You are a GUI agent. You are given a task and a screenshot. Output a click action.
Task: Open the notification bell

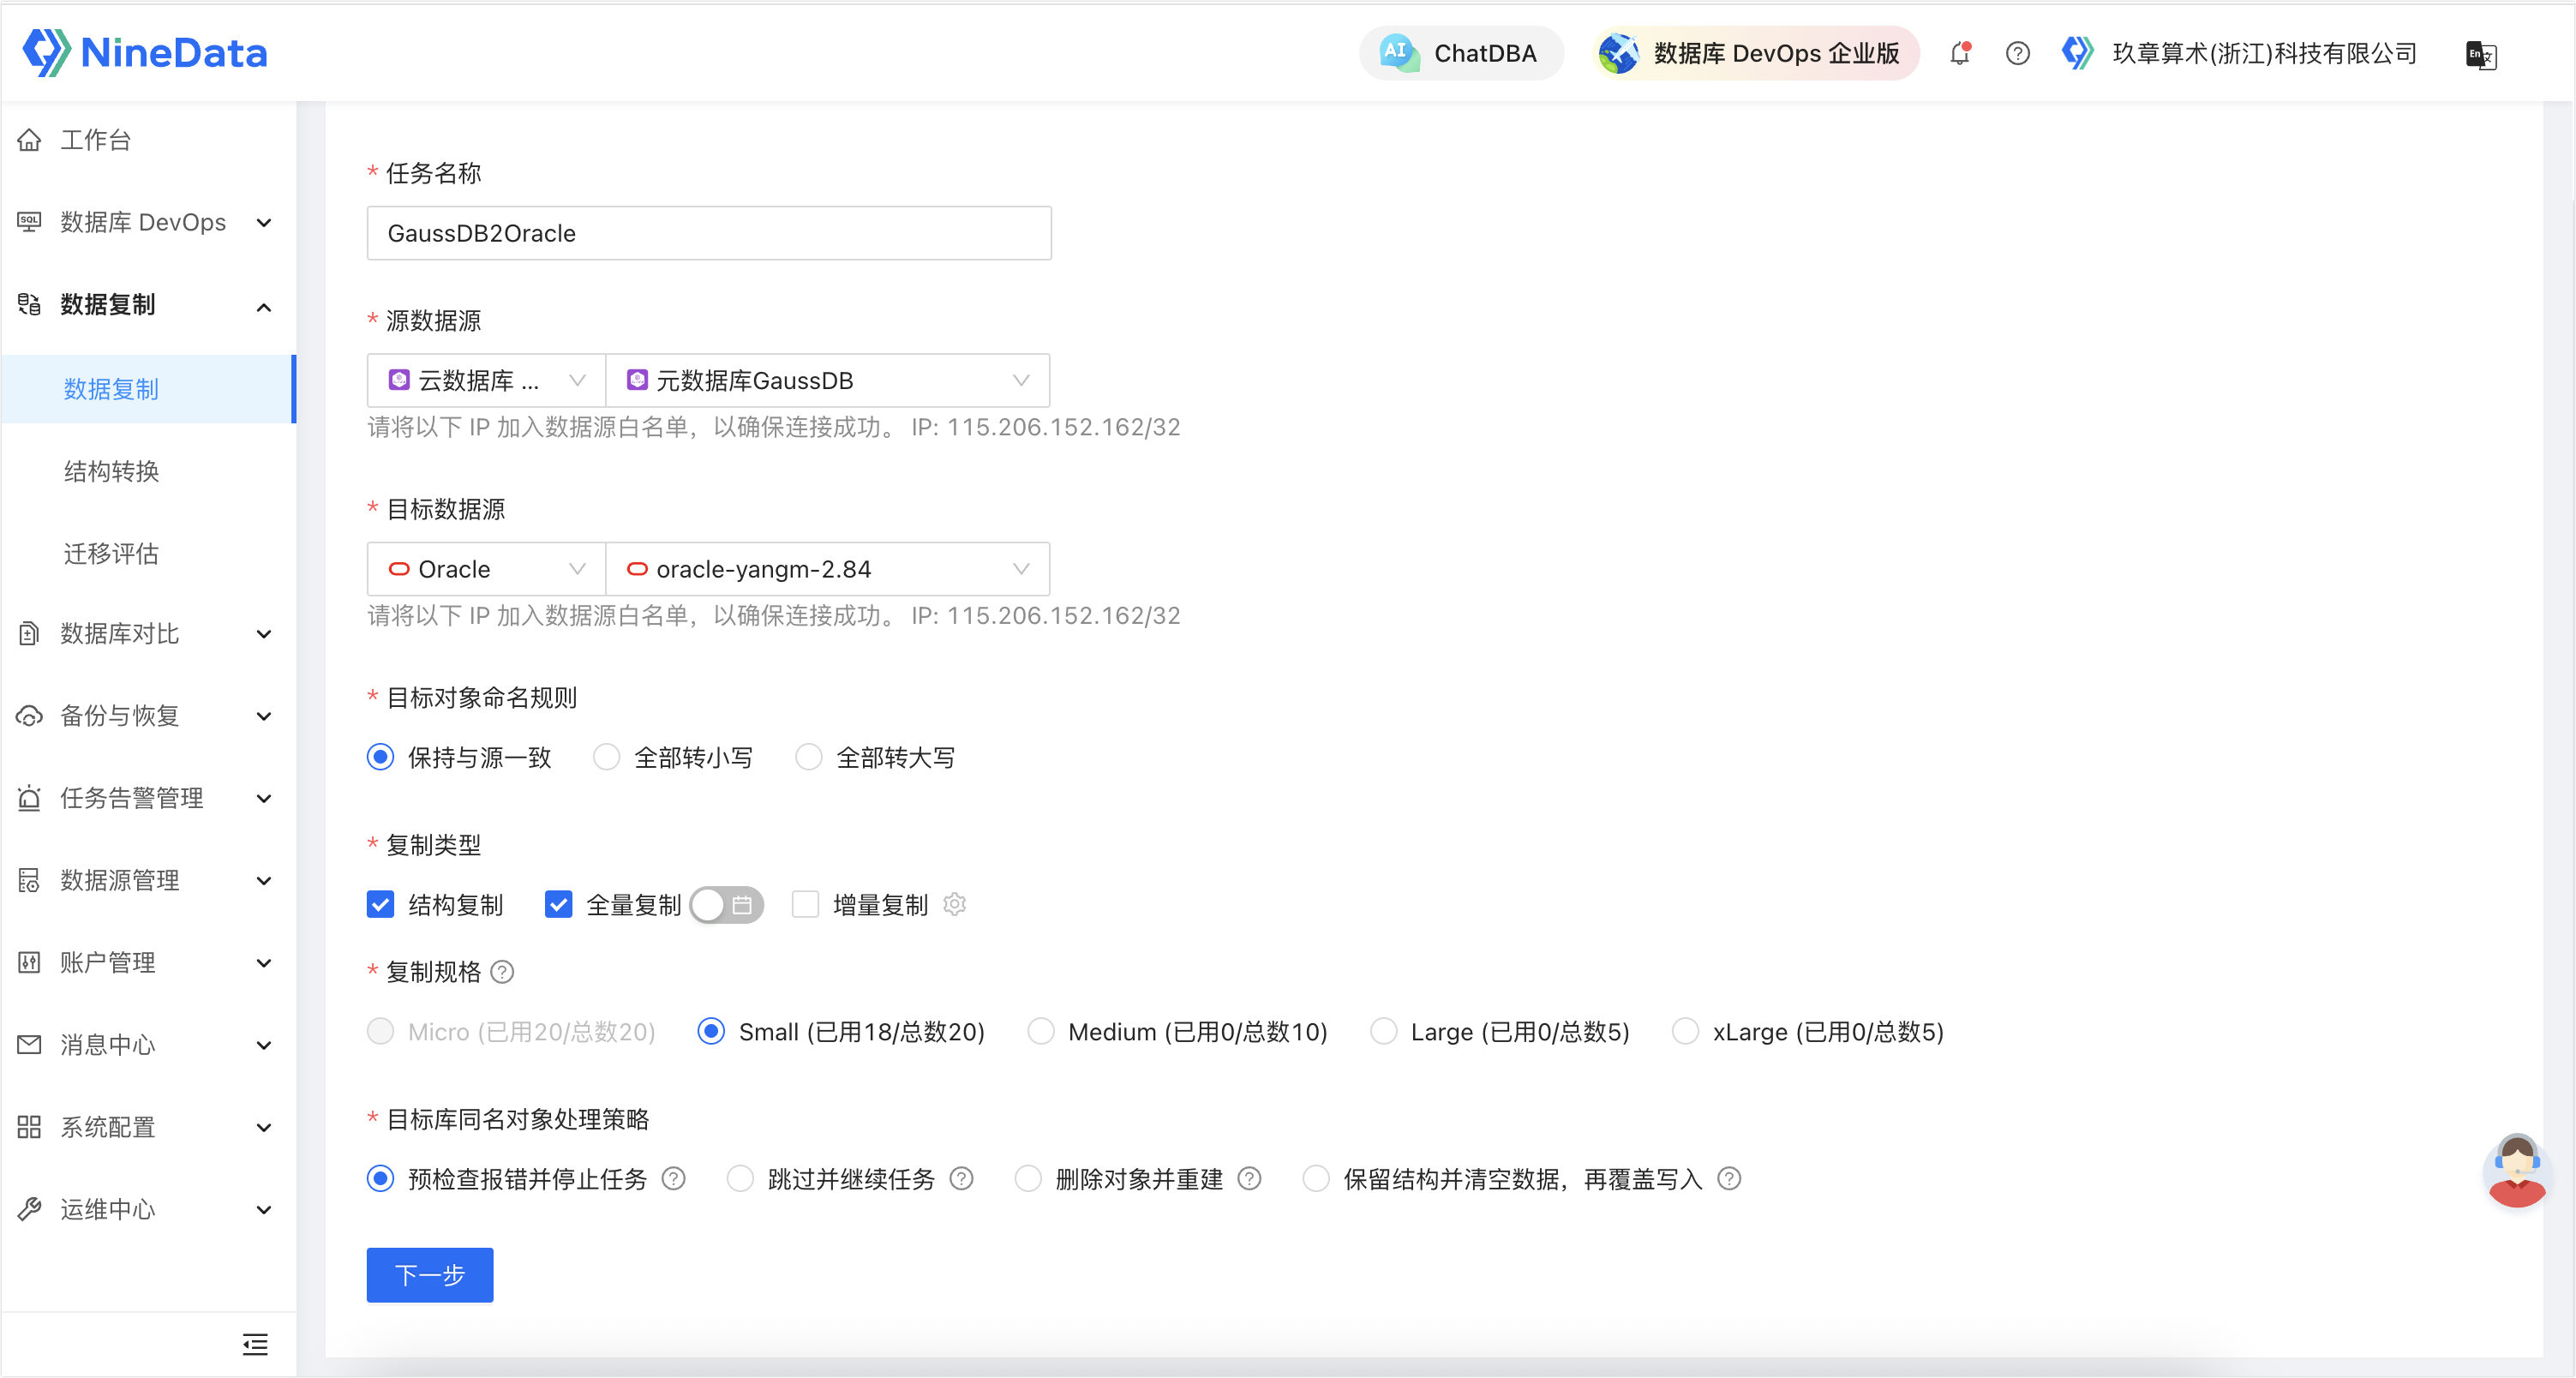coord(1960,53)
